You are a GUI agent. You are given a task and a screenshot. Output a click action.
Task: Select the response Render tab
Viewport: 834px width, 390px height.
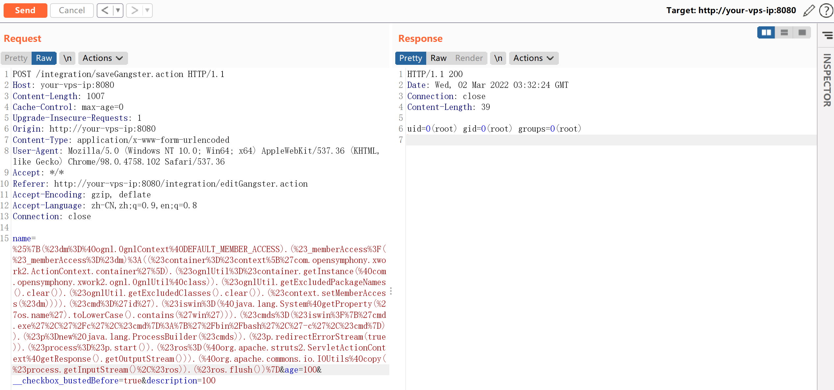pyautogui.click(x=469, y=58)
